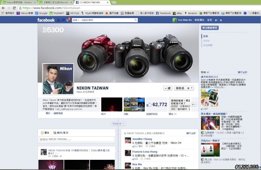The height and width of the screenshot is (170, 261).
Task: Open Mobile01 bookmark
Action: coord(57,13)
